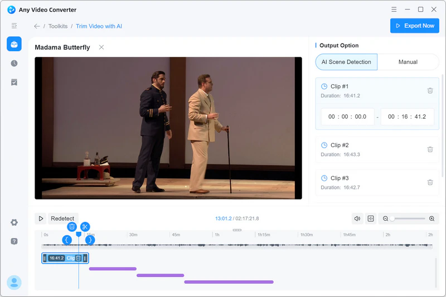The image size is (446, 297).
Task: Delete Clip #2 with its trash icon
Action: point(430,149)
